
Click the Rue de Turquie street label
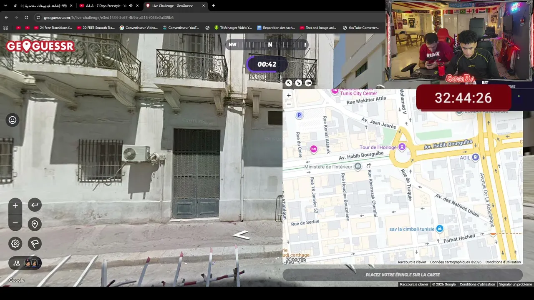(x=406, y=185)
